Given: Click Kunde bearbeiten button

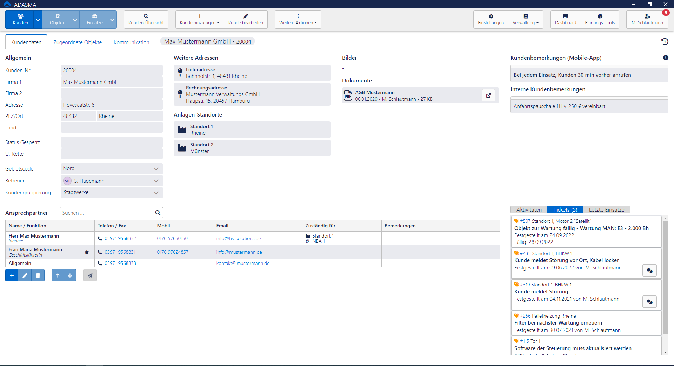Looking at the screenshot, I should [246, 19].
